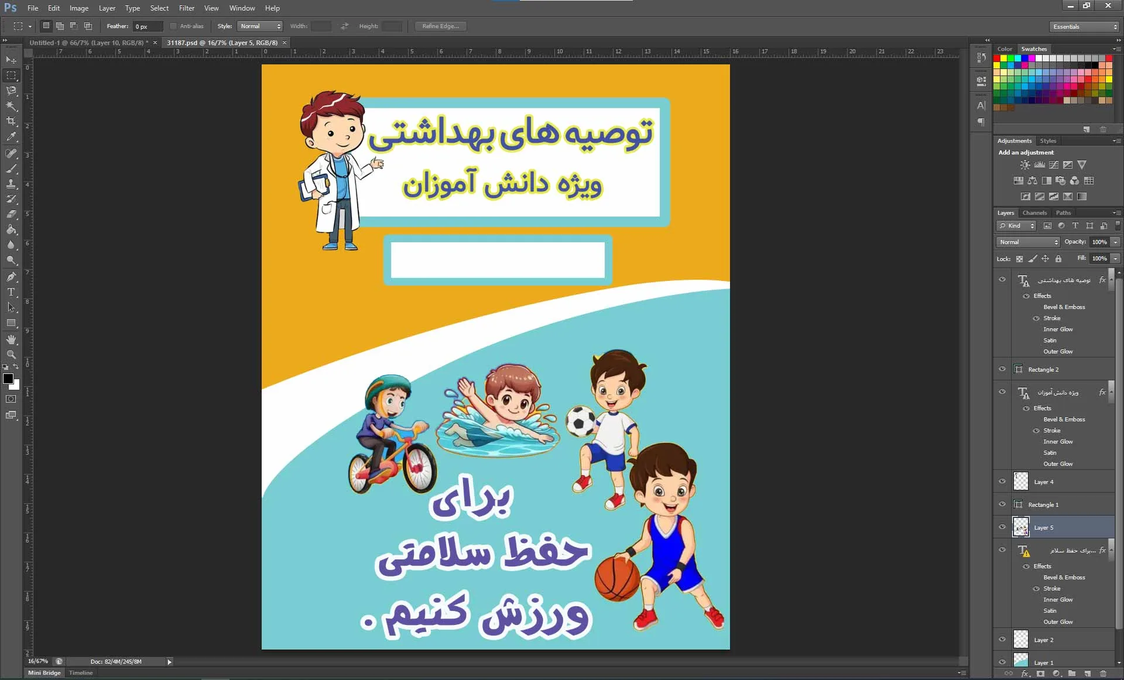Select the Magic Wand tool

(11, 106)
